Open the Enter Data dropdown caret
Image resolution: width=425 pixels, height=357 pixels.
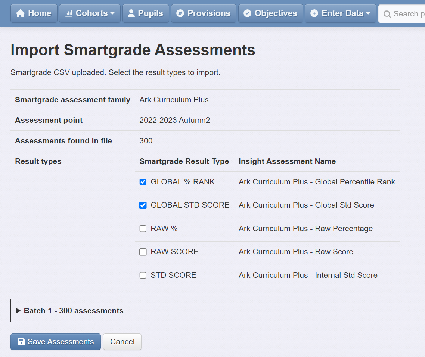pyautogui.click(x=368, y=14)
